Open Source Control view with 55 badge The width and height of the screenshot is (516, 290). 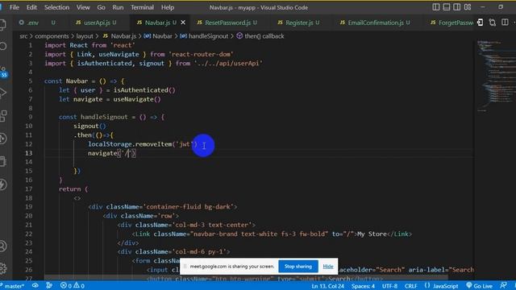click(x=3, y=72)
